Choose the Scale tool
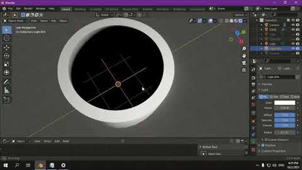This screenshot has height=170, width=302. pos(7,64)
